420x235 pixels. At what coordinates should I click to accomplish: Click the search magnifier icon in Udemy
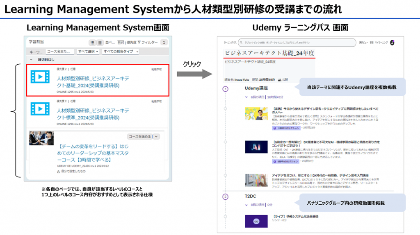pos(241,43)
